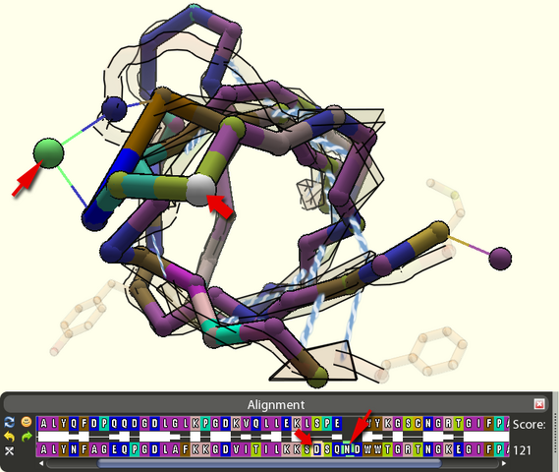
Task: Click the Alignment panel title bar
Action: [x=276, y=404]
